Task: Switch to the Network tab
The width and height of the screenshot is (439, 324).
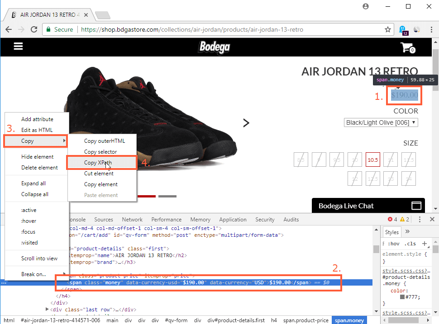Action: click(x=132, y=220)
